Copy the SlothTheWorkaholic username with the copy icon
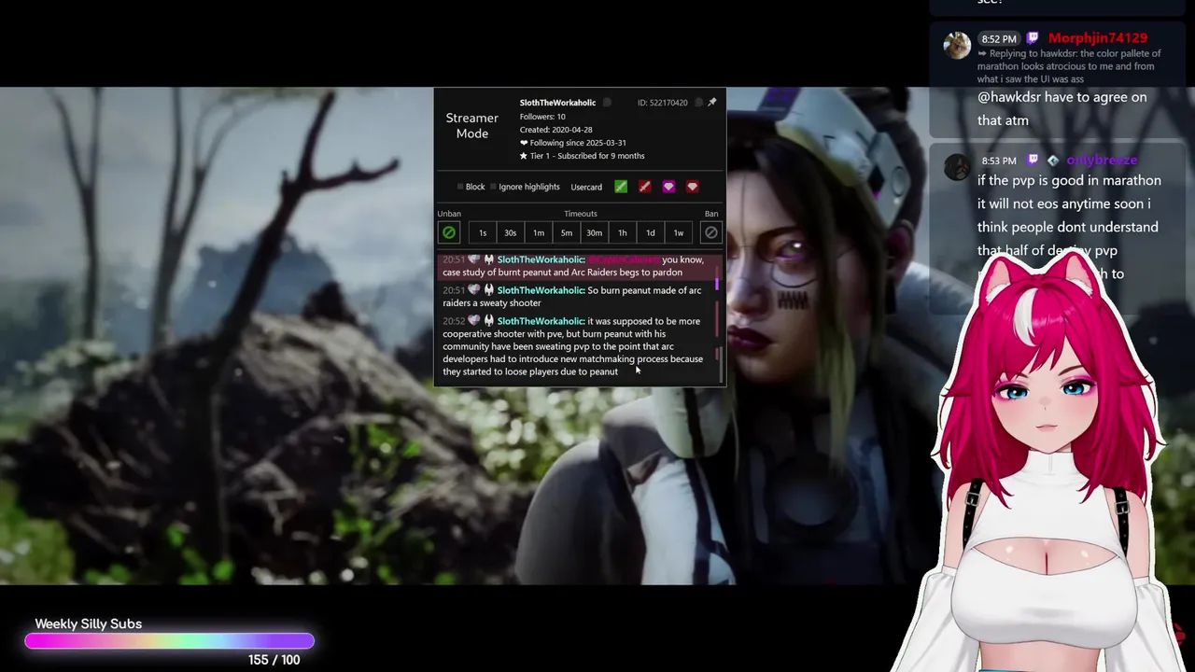1195x672 pixels. coord(607,103)
